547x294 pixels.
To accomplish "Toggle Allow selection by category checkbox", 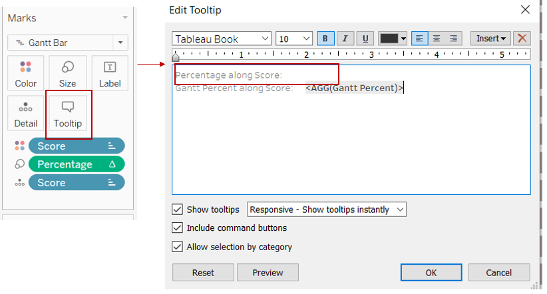I will [x=177, y=247].
